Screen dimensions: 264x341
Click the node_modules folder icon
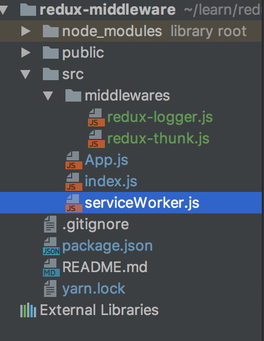point(51,31)
